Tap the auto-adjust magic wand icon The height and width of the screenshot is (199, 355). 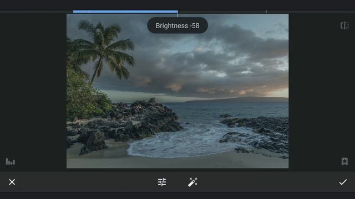pos(192,182)
